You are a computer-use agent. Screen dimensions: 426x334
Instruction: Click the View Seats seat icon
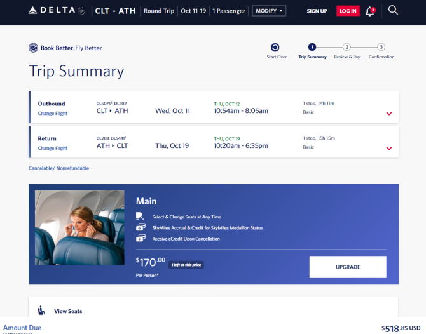click(41, 311)
